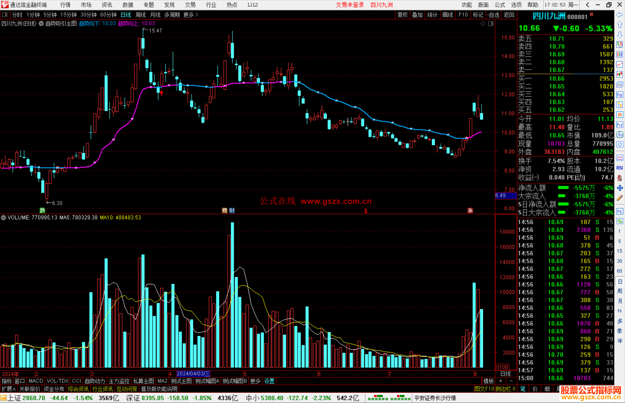The width and height of the screenshot is (625, 403).
Task: Toggle volume indicator panel round checkbox
Action: 3,218
